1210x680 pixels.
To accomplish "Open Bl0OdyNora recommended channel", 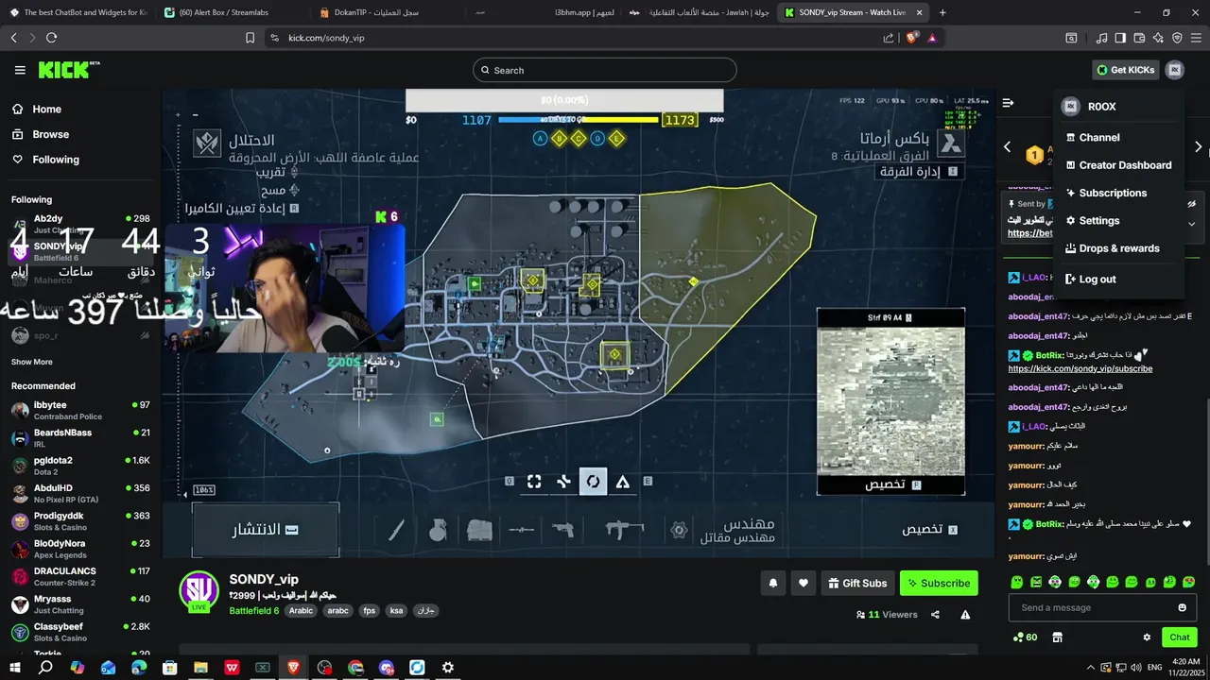I will click(80, 549).
